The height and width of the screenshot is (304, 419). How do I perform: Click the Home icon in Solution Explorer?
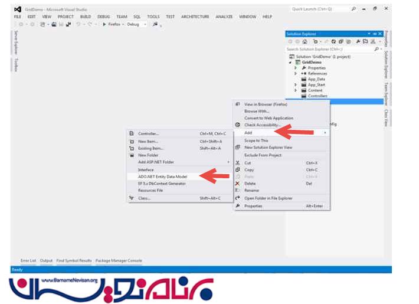click(x=305, y=42)
